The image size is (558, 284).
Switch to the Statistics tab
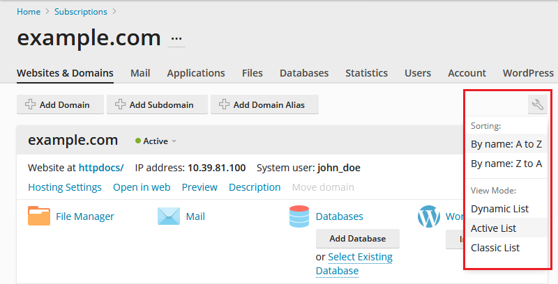(x=366, y=73)
